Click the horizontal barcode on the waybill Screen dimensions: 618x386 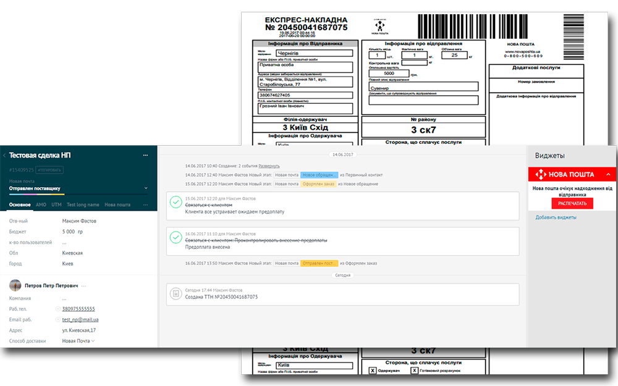pyautogui.click(x=473, y=27)
